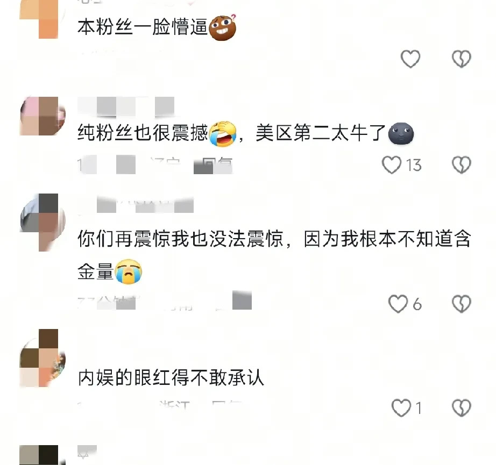Open avatar of the bottom partially visible commenter
The width and height of the screenshot is (496, 465).
coord(42,455)
